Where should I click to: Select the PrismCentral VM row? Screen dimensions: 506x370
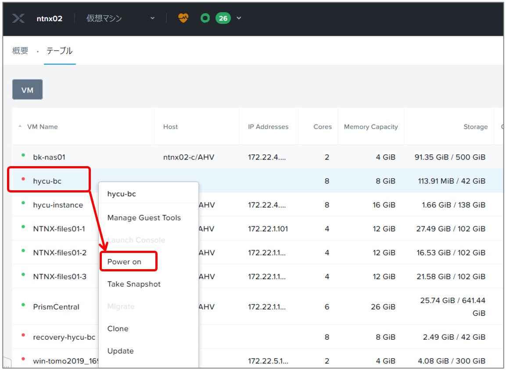point(258,307)
